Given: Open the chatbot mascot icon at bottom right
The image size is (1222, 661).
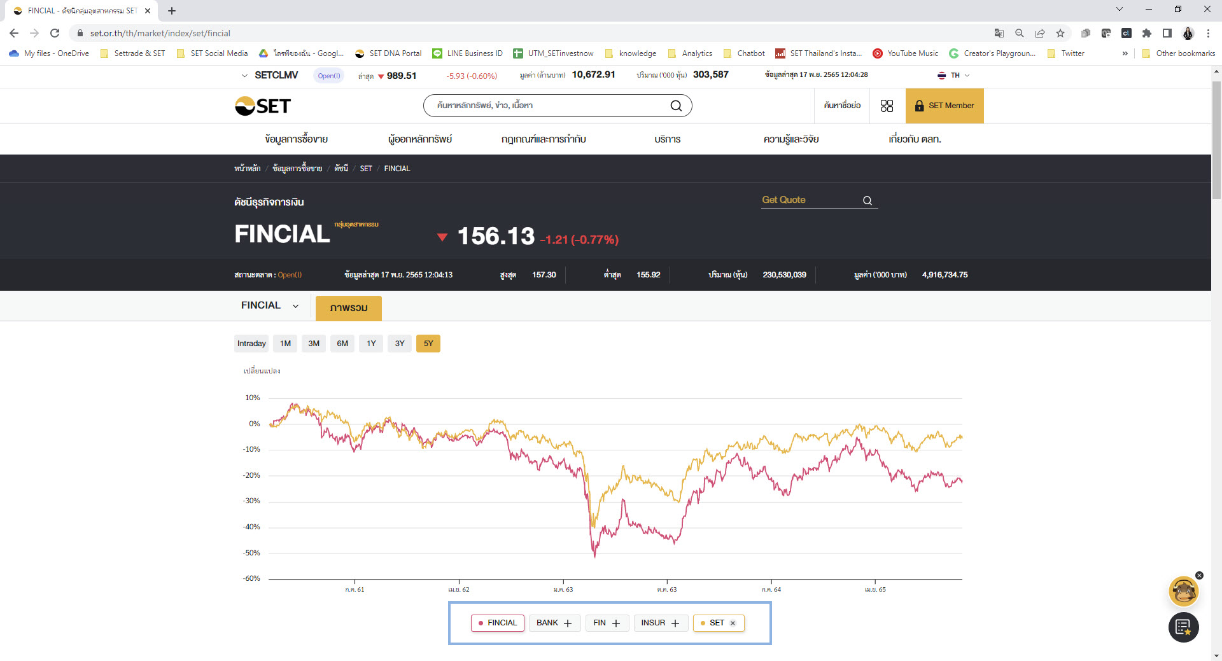Looking at the screenshot, I should [x=1183, y=591].
